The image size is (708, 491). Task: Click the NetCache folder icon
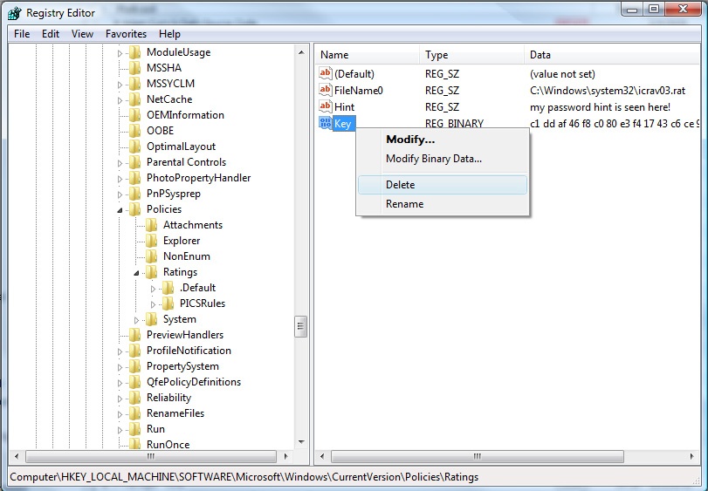coord(134,99)
